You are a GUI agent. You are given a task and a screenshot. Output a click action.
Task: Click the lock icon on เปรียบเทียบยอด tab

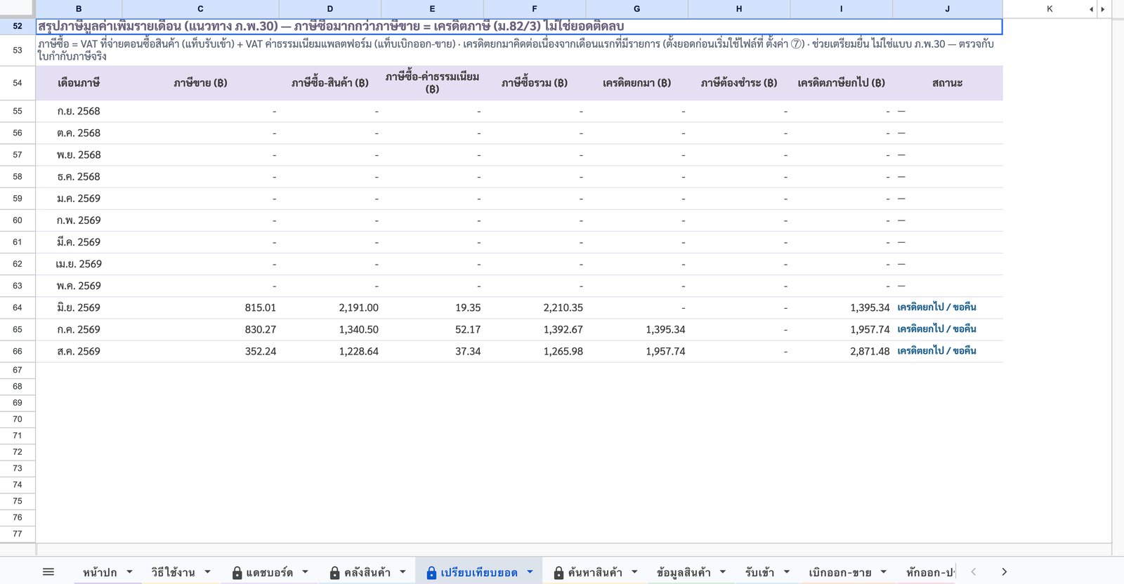[x=431, y=573]
